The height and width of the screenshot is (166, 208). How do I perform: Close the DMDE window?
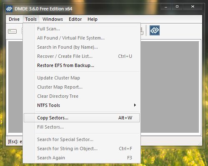click(193, 7)
